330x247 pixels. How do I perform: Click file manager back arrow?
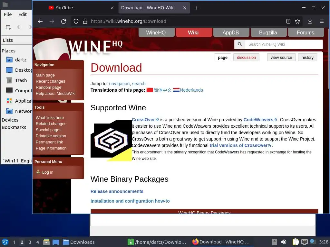click(x=19, y=27)
